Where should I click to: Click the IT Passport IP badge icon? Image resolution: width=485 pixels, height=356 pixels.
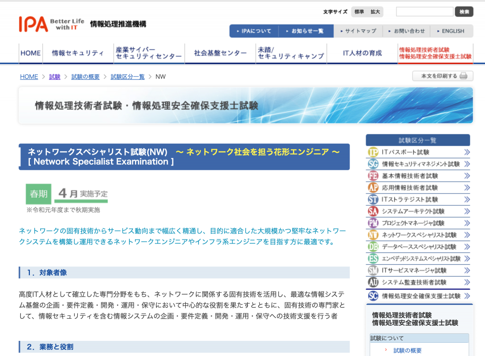pos(373,152)
